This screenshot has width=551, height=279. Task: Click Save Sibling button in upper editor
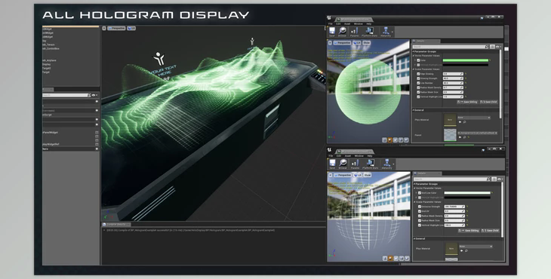[467, 102]
